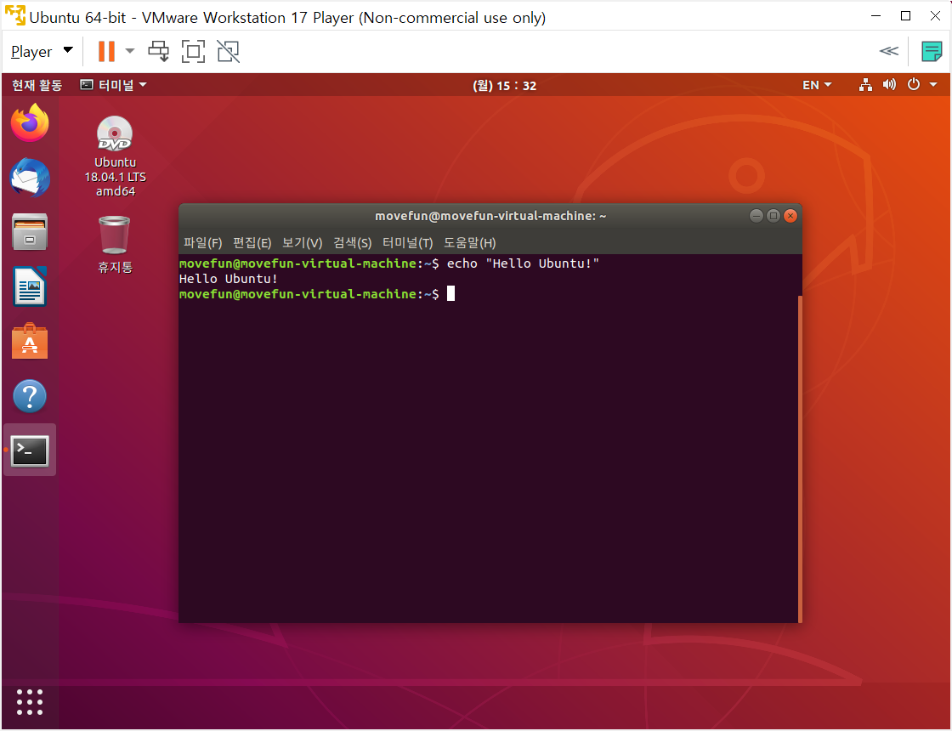952x731 pixels.
Task: Open the Files manager in the dock
Action: point(30,232)
